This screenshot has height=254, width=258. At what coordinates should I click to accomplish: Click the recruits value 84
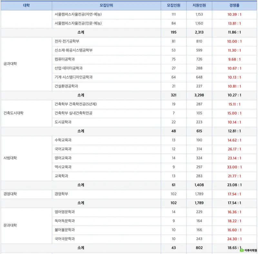[174, 23]
